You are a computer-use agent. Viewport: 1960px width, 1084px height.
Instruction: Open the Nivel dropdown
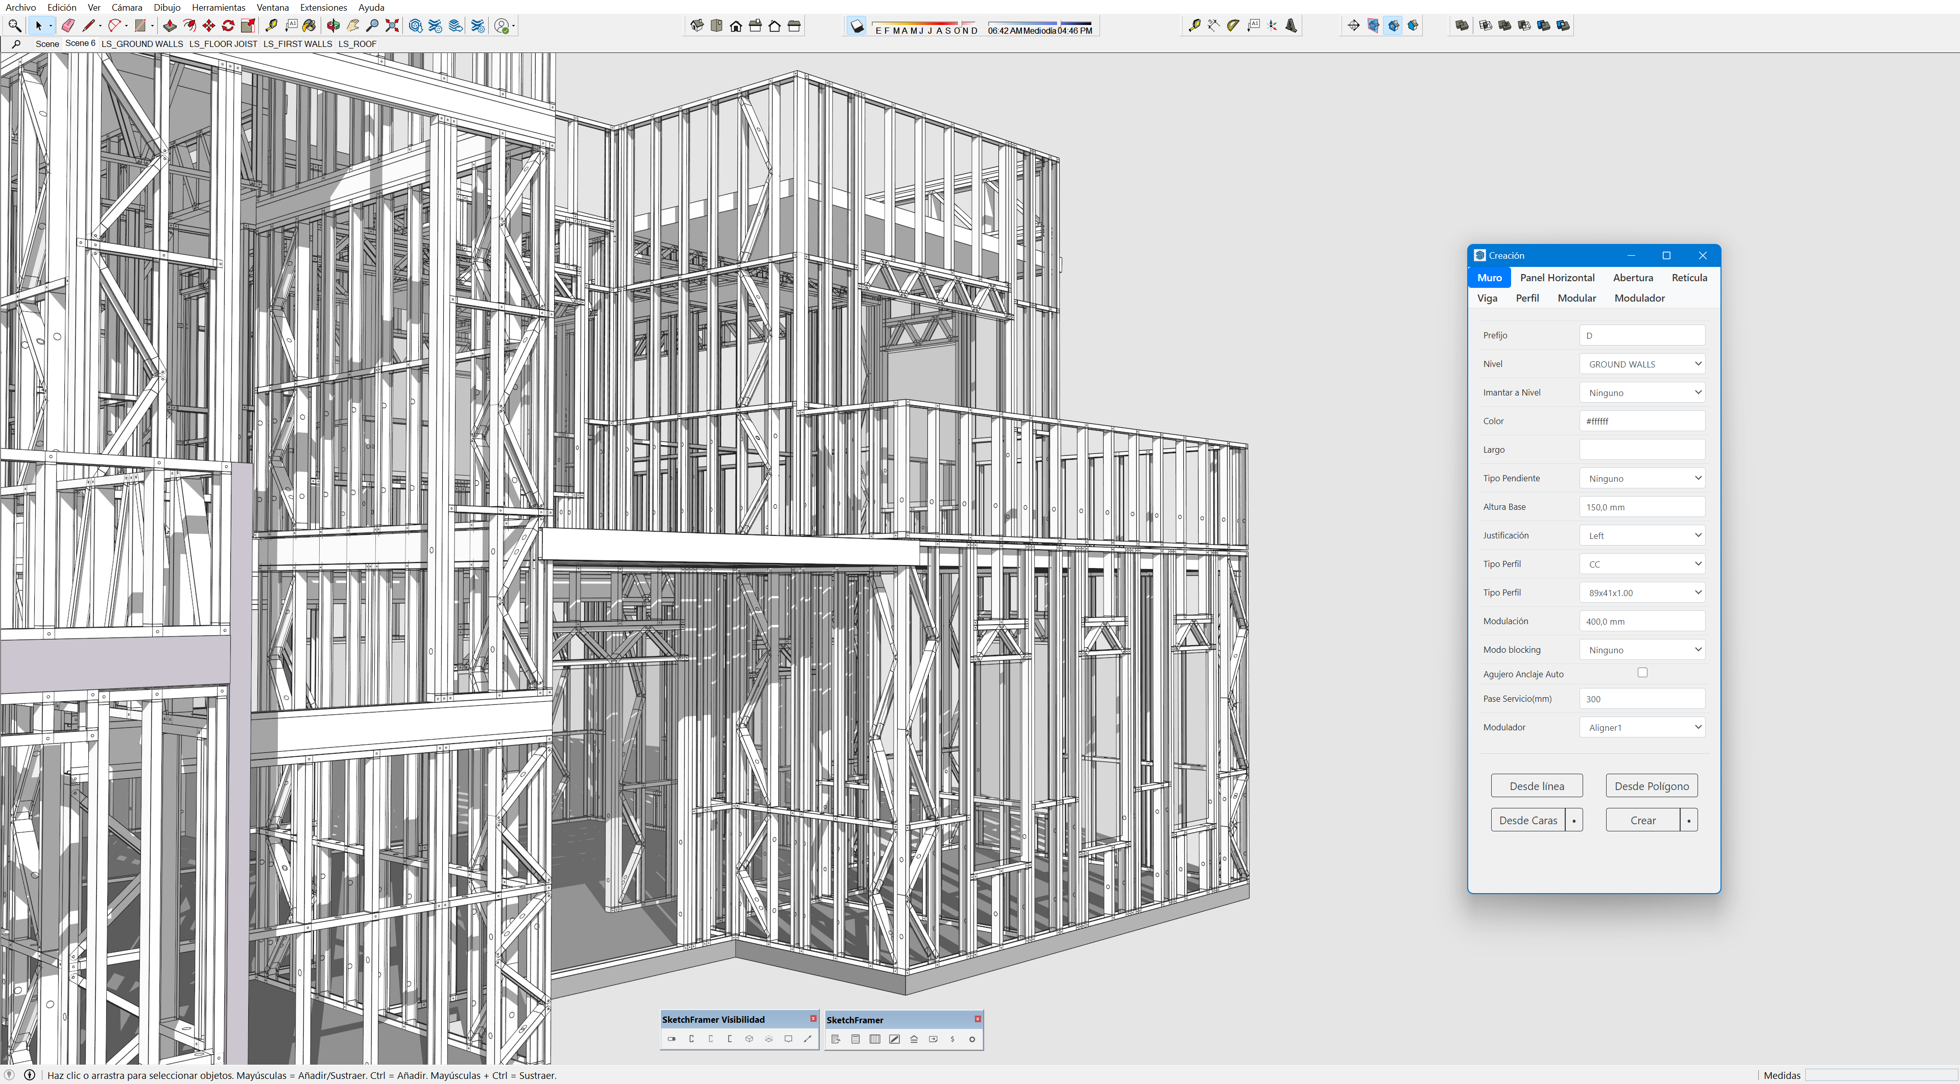point(1642,364)
